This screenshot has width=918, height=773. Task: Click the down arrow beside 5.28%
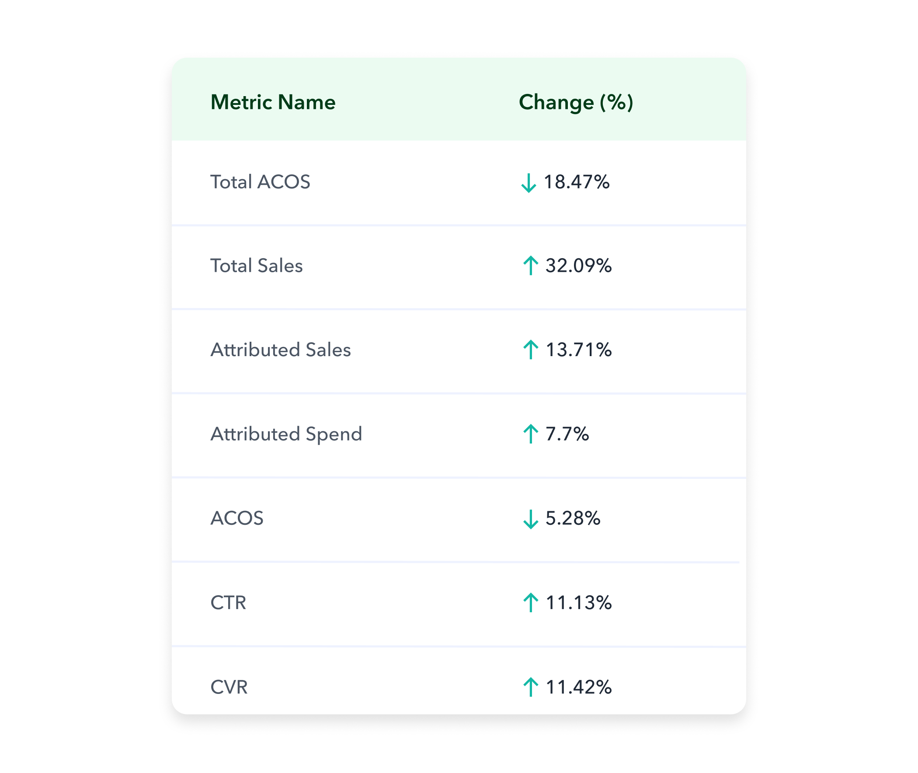point(530,519)
